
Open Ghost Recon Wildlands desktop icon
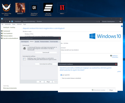(x=34, y=9)
